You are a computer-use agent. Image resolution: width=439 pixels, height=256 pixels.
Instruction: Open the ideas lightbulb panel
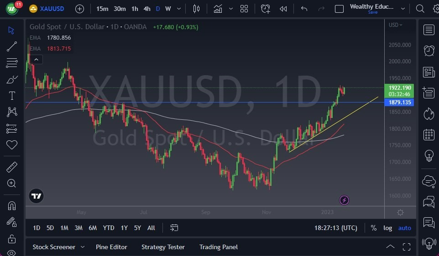[429, 156]
